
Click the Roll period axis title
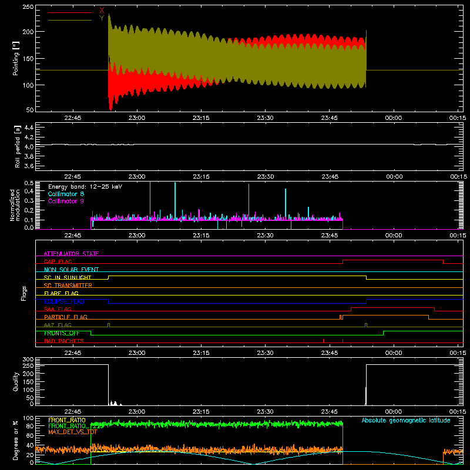pyautogui.click(x=18, y=146)
